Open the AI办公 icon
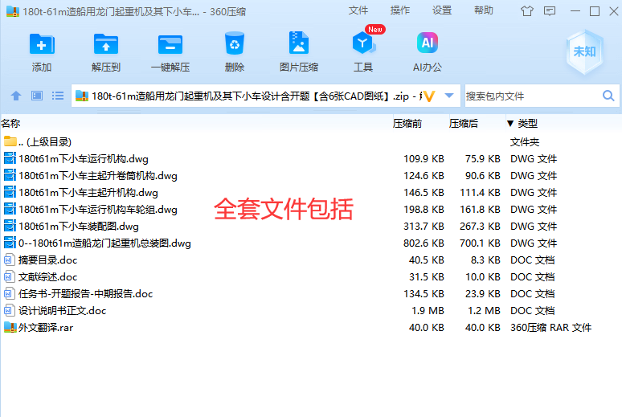This screenshot has height=417, width=622. (x=428, y=43)
